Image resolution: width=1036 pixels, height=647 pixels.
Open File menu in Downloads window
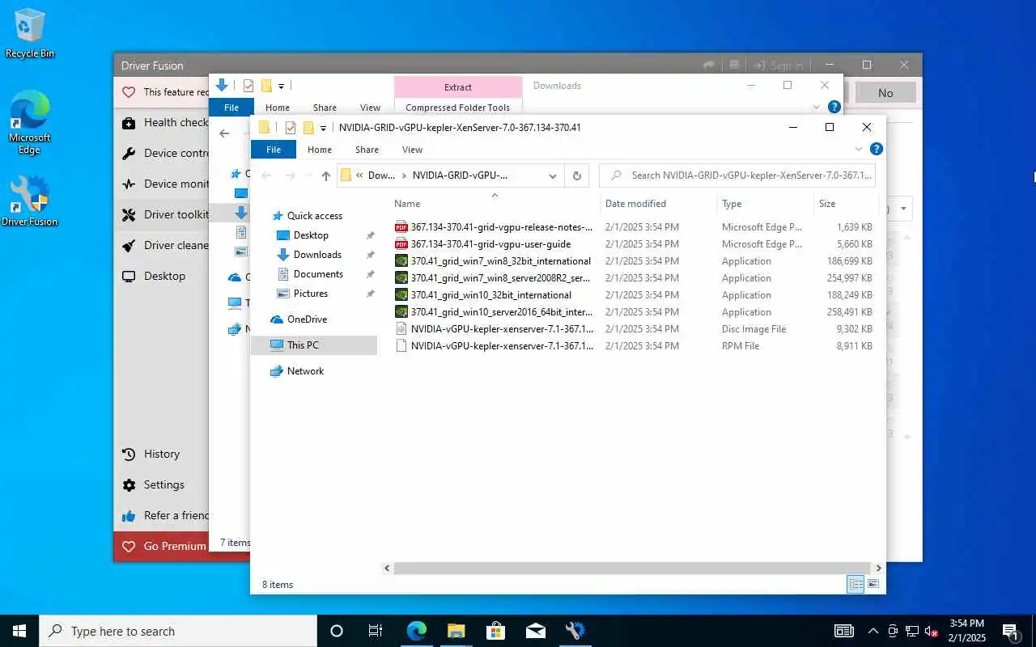click(x=231, y=108)
